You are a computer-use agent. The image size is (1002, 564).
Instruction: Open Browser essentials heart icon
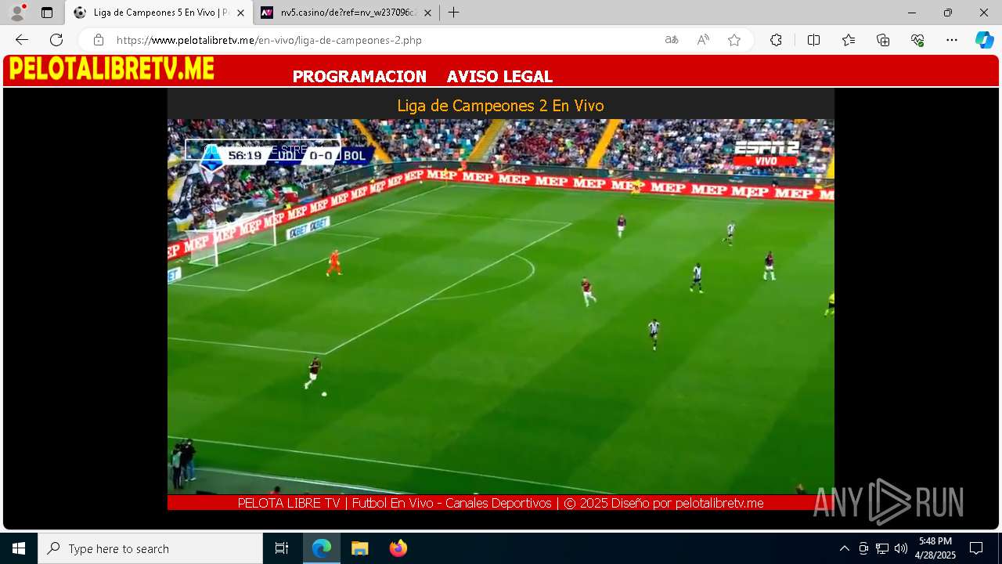pyautogui.click(x=917, y=40)
